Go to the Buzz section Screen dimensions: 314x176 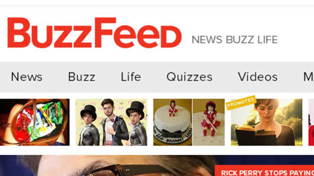point(82,77)
